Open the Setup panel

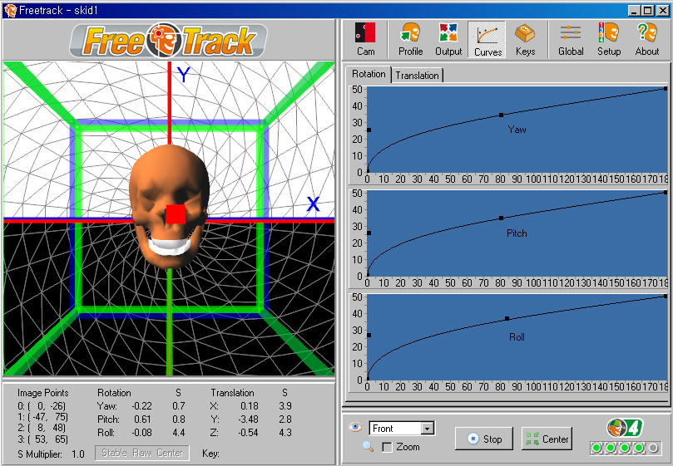pos(609,39)
